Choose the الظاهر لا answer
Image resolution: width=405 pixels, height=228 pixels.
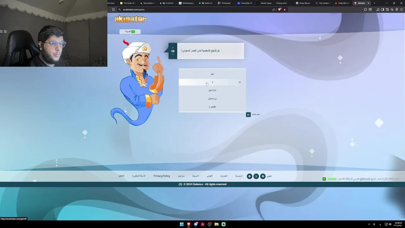pyautogui.click(x=212, y=107)
